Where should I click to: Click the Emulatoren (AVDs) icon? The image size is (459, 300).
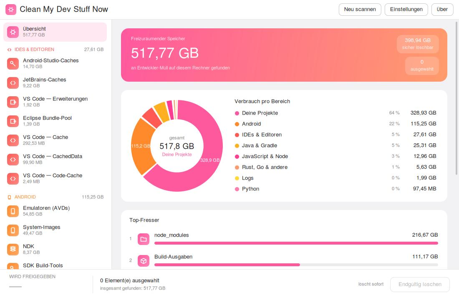click(x=13, y=211)
